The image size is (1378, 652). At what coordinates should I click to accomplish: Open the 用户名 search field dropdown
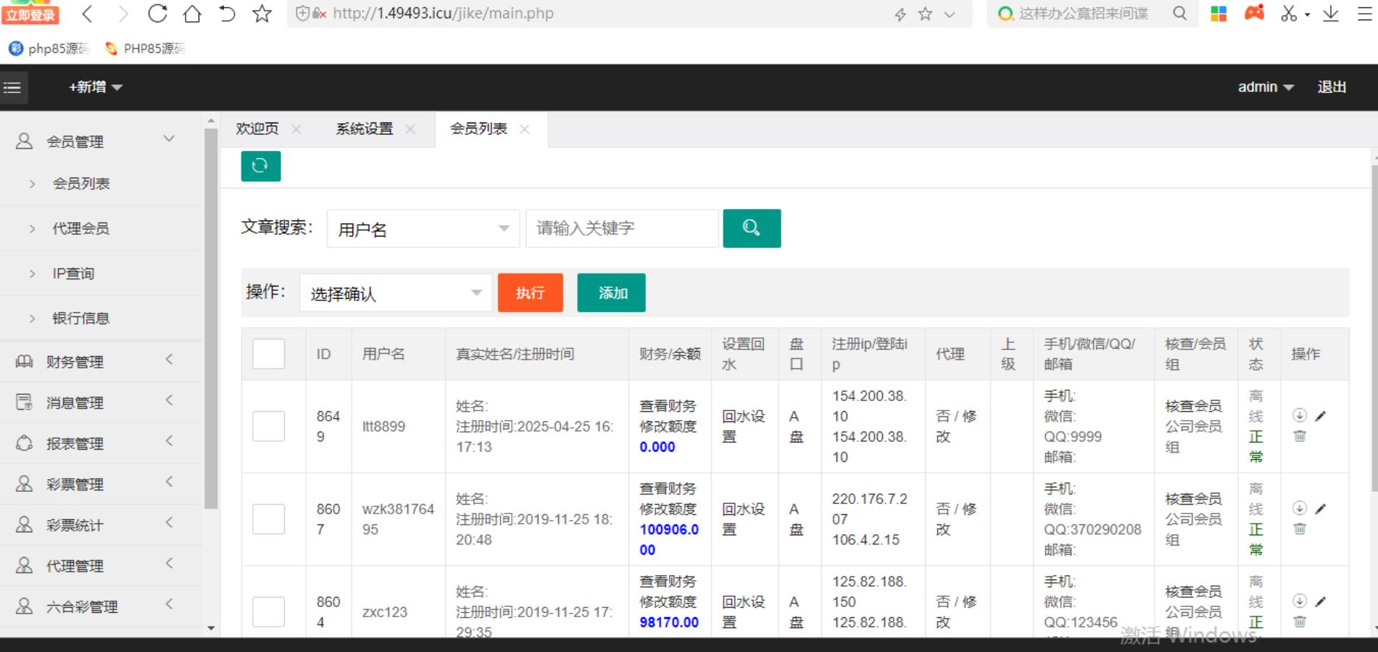point(423,229)
